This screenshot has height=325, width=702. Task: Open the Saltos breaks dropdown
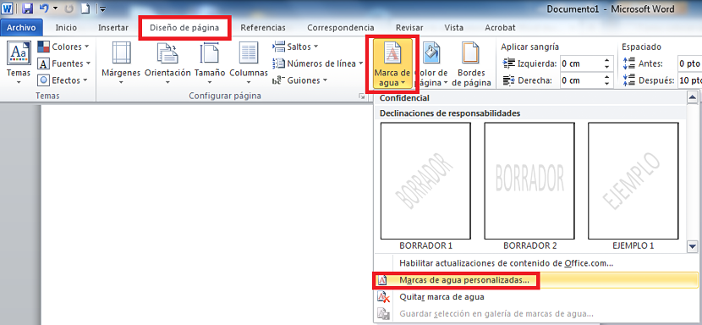(x=295, y=47)
